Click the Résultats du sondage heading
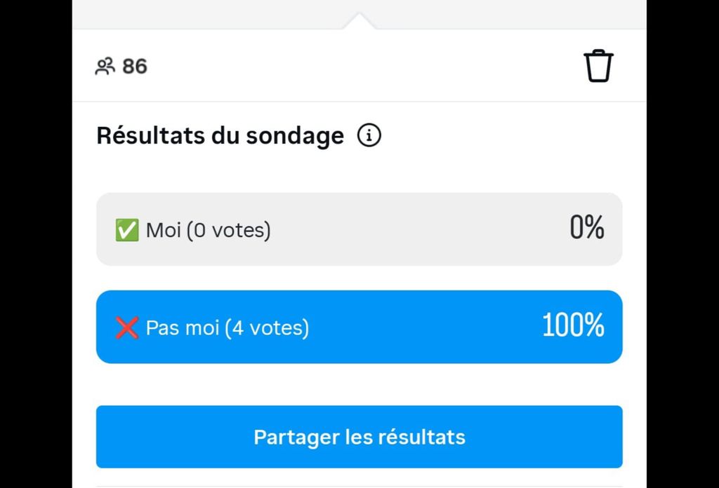Viewport: 719px width, 488px height. (x=220, y=135)
